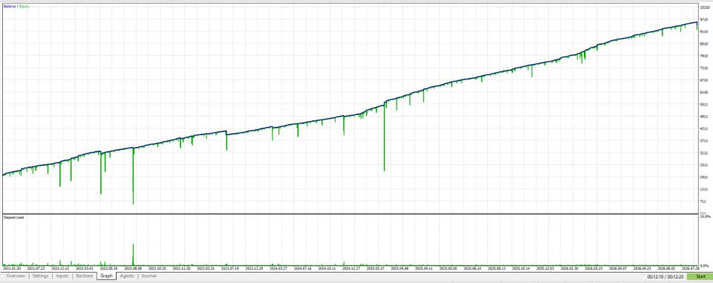Select the 2025.03.17 date marker
Image resolution: width=713 pixels, height=283 pixels.
tap(376, 268)
